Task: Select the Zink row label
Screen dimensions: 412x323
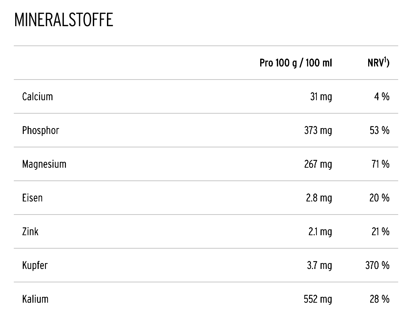Action: tap(30, 232)
